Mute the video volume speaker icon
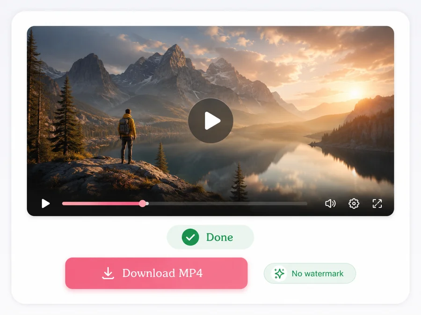Viewport: 421px width, 315px height. click(x=330, y=203)
